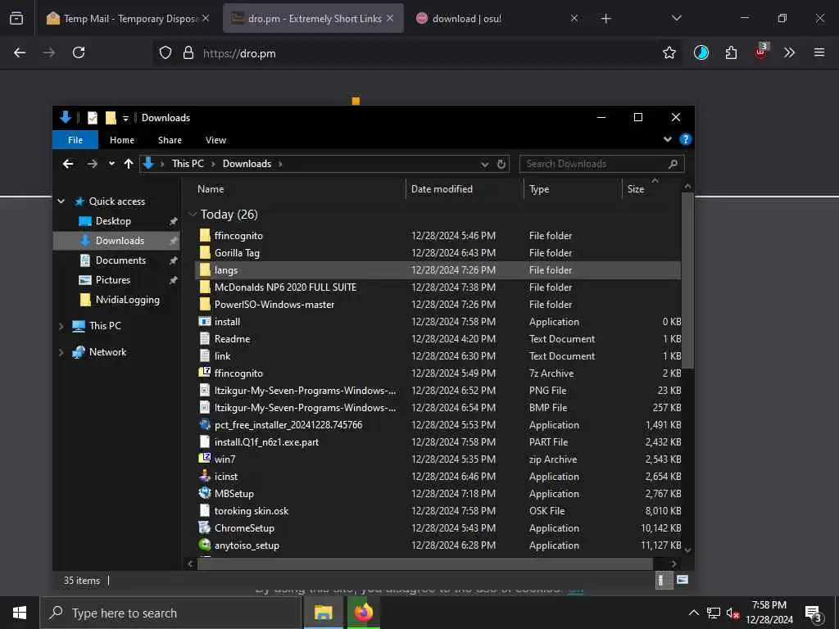Expand This PC in navigation pane

[x=61, y=326]
